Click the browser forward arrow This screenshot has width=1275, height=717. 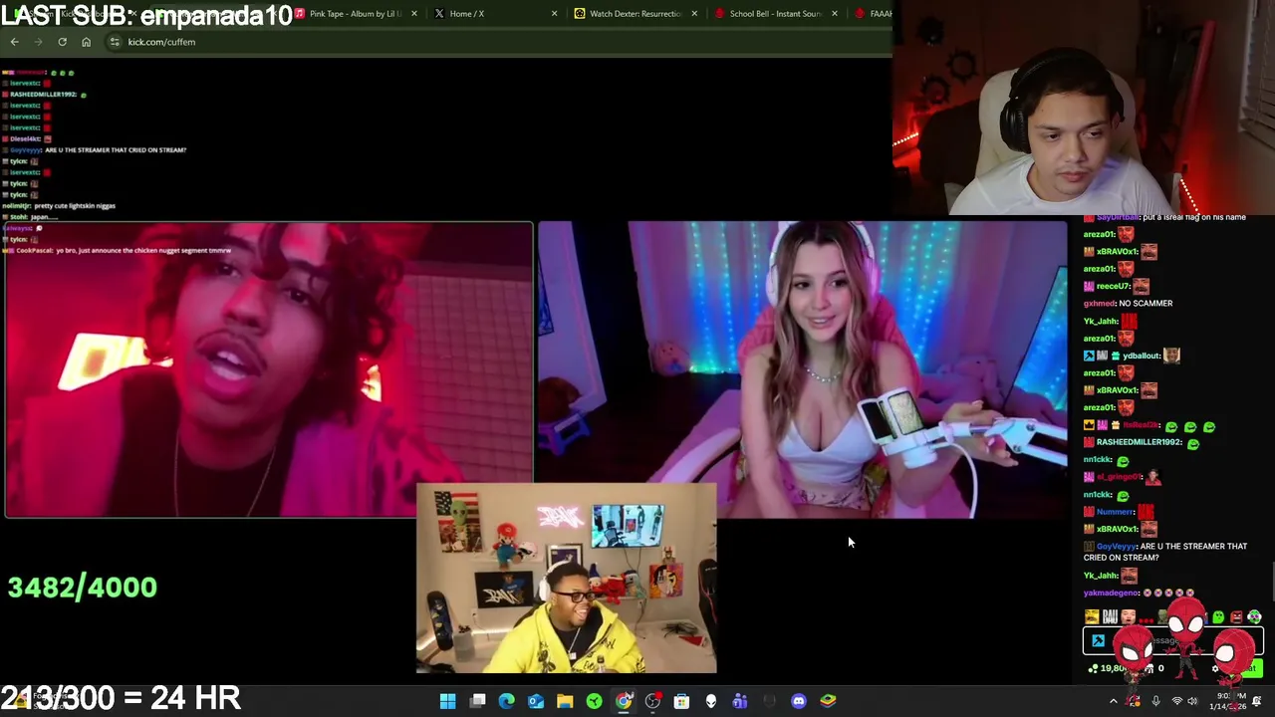click(x=38, y=42)
